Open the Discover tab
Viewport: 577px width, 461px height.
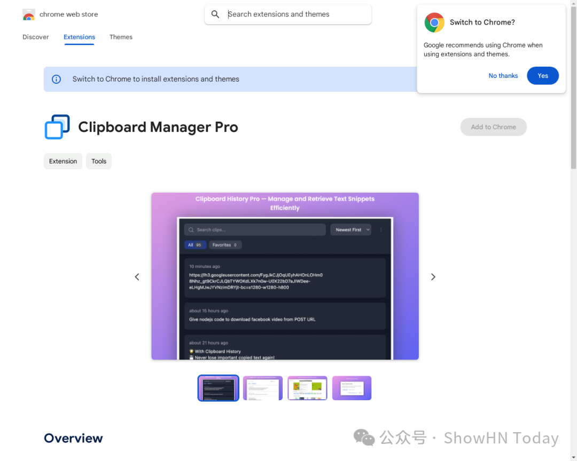(35, 37)
